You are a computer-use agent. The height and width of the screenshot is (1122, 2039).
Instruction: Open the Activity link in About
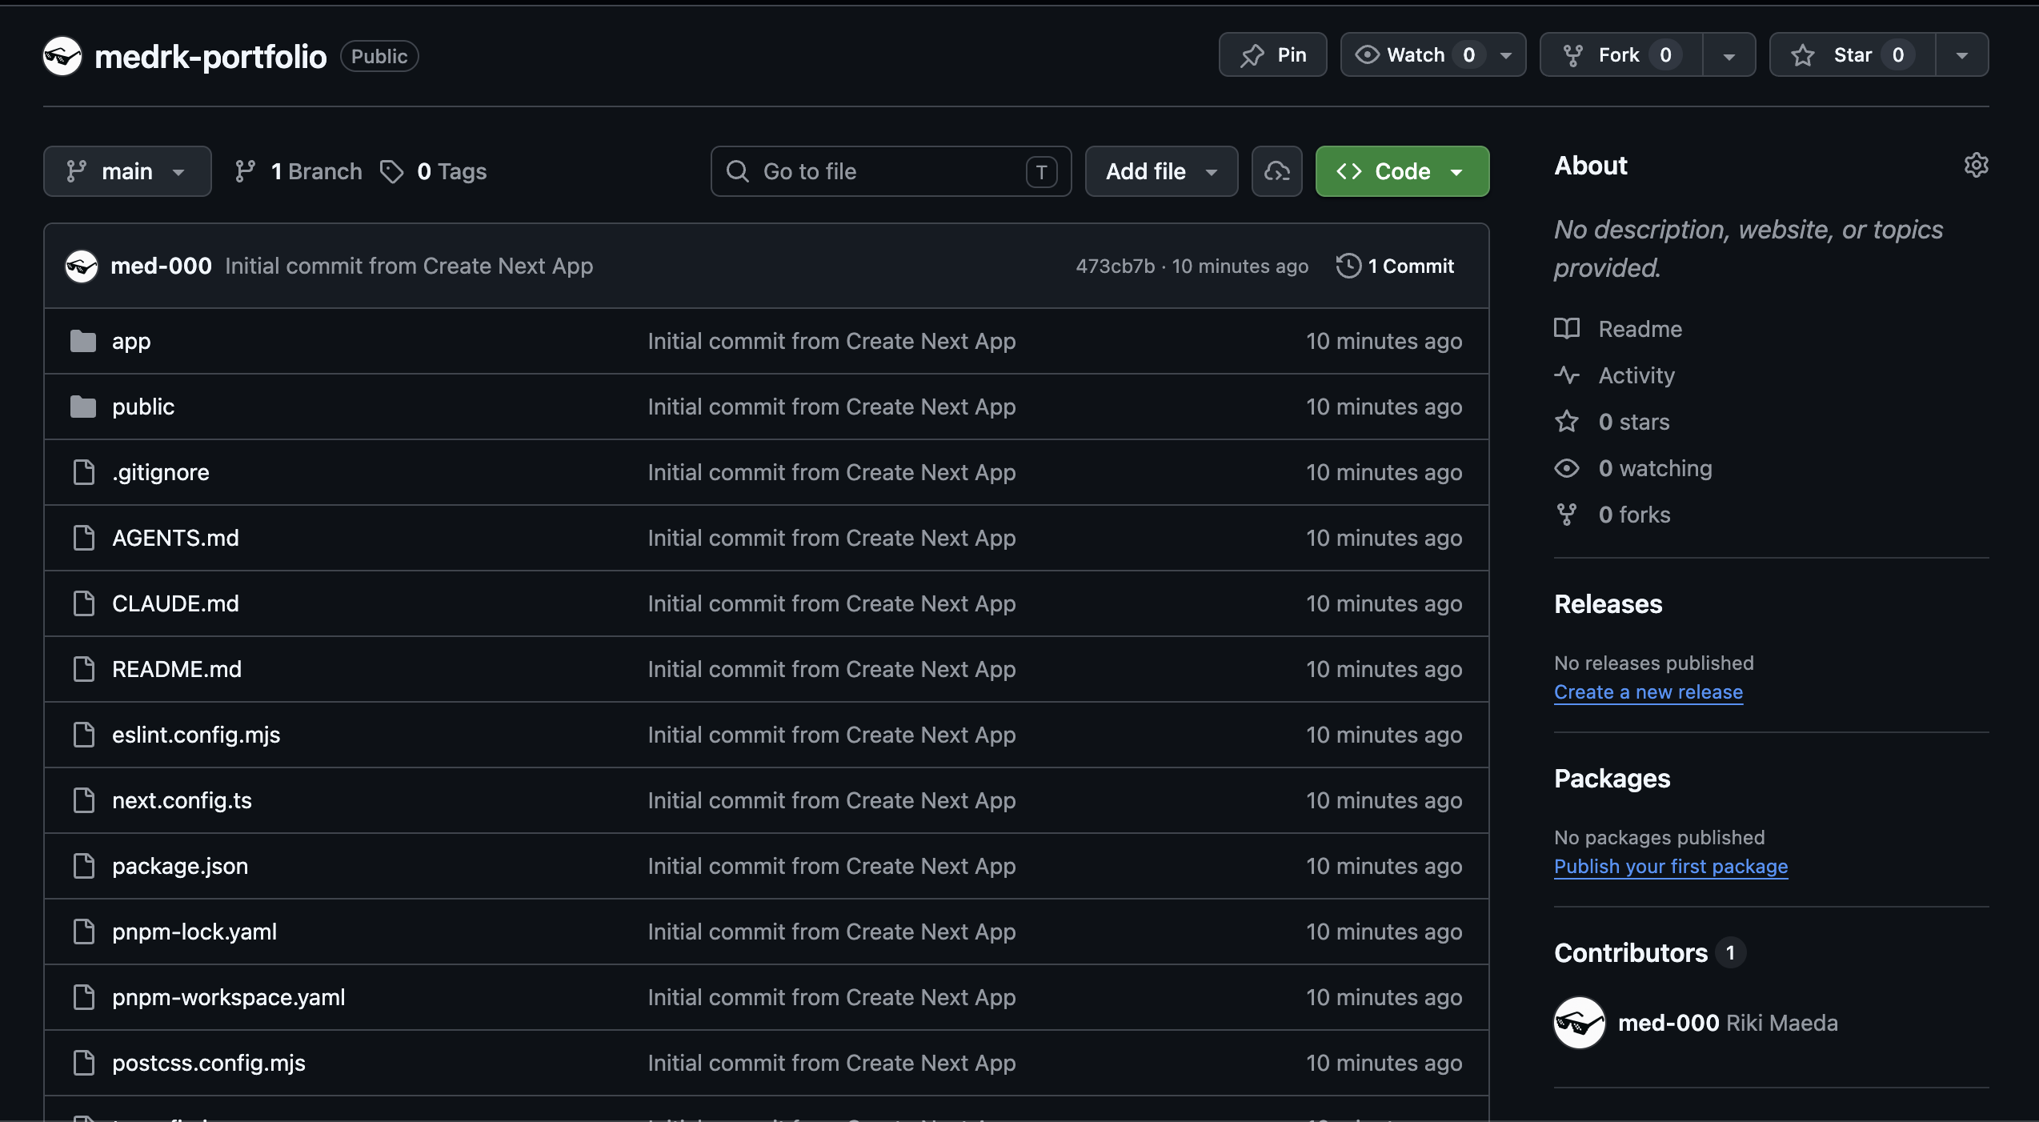(1636, 375)
